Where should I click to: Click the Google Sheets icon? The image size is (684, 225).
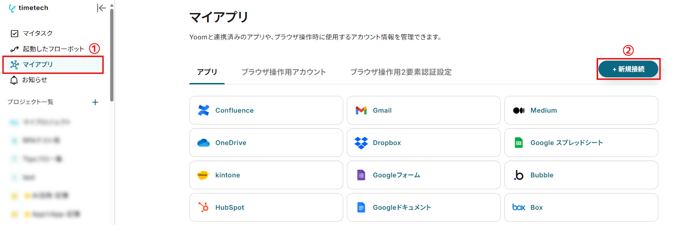pyautogui.click(x=519, y=143)
